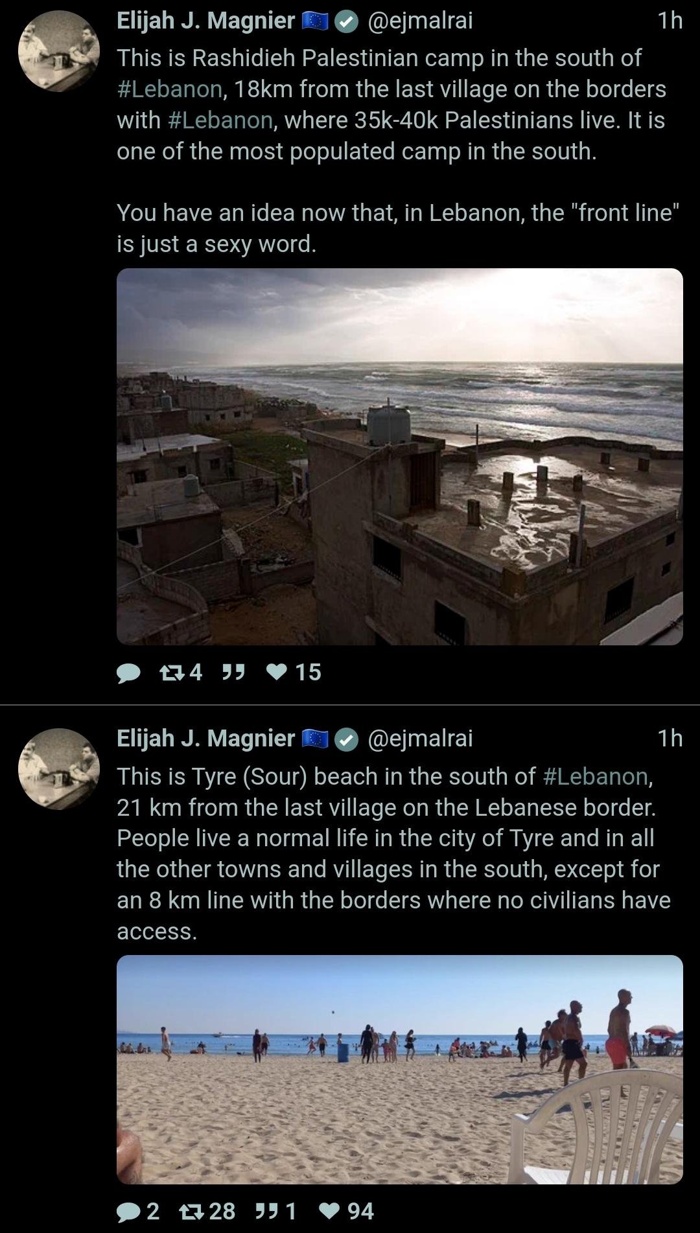Like the Rashidieh camp tweet
This screenshot has width=700, height=1233.
(x=294, y=673)
